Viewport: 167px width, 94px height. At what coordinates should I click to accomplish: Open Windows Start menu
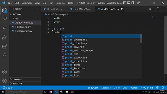3,92
